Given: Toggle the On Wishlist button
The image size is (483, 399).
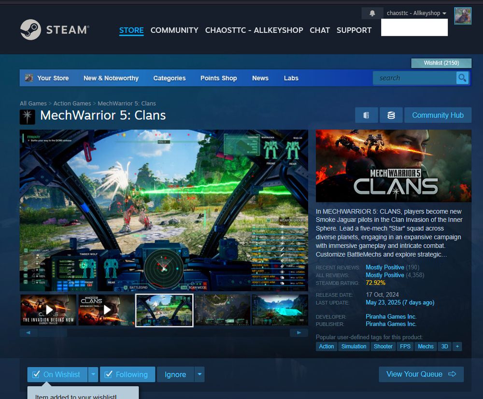Looking at the screenshot, I should coord(57,374).
